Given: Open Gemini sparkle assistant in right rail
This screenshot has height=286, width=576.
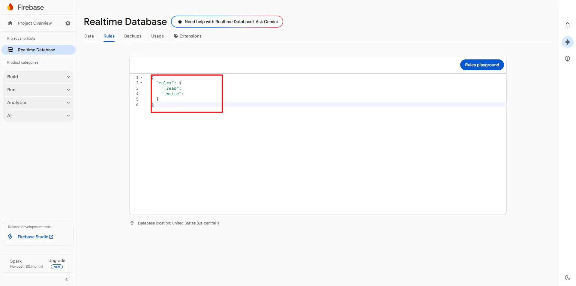Looking at the screenshot, I should coord(567,42).
